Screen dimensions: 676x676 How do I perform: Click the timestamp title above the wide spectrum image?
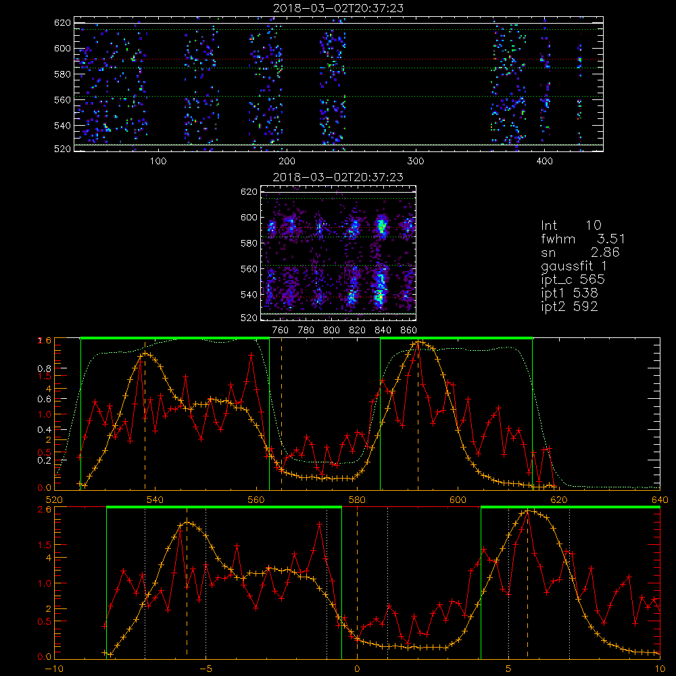[x=339, y=8]
